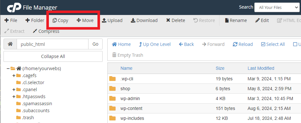This screenshot has height=123, width=301.
Task: Click the Rename file icon
Action: [227, 20]
